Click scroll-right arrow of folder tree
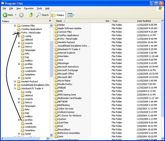The image size is (165, 141). click(48, 138)
